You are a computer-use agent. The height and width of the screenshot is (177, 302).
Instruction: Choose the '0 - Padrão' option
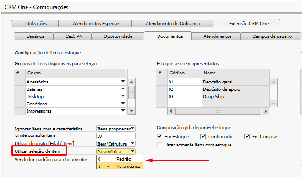(x=120, y=159)
